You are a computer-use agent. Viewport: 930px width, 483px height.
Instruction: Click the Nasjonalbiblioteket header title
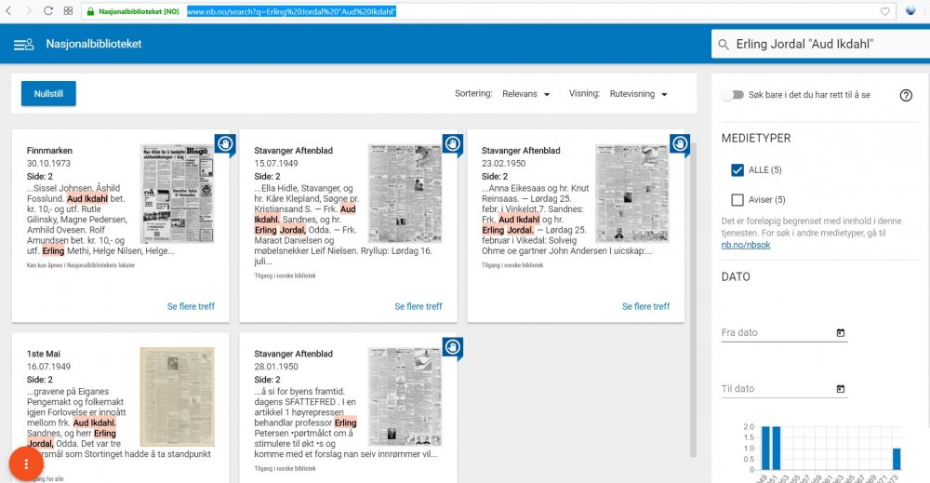(x=94, y=45)
